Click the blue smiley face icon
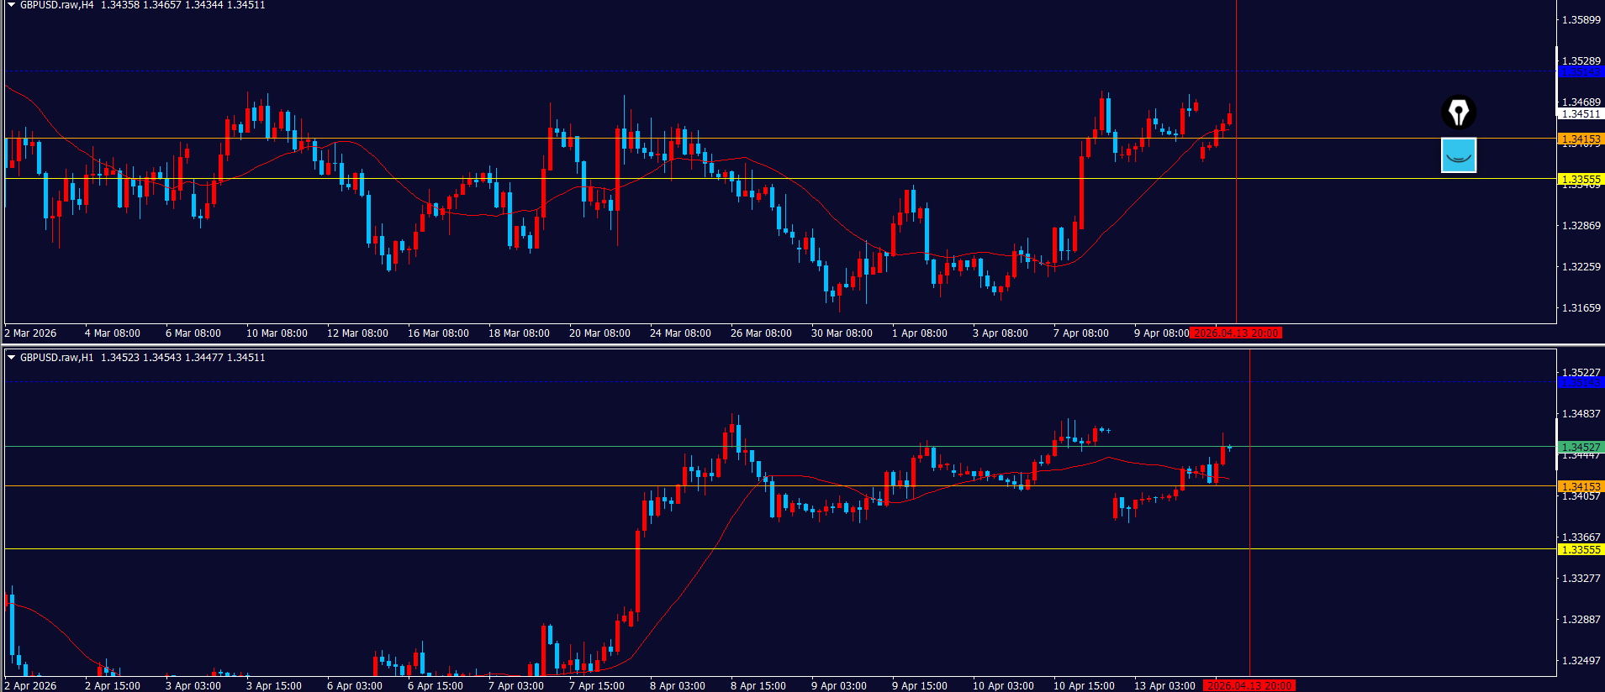1605x692 pixels. click(1458, 155)
